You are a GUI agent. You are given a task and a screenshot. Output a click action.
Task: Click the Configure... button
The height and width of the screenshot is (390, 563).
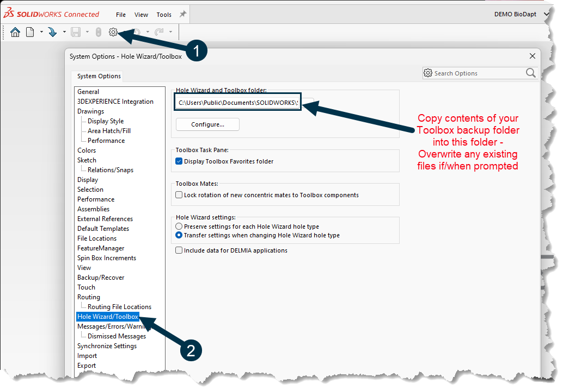207,124
